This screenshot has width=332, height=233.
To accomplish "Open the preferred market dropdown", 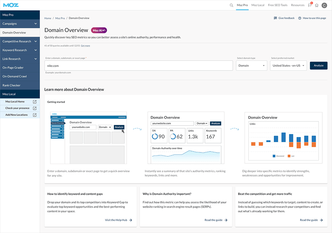I will [x=288, y=66].
